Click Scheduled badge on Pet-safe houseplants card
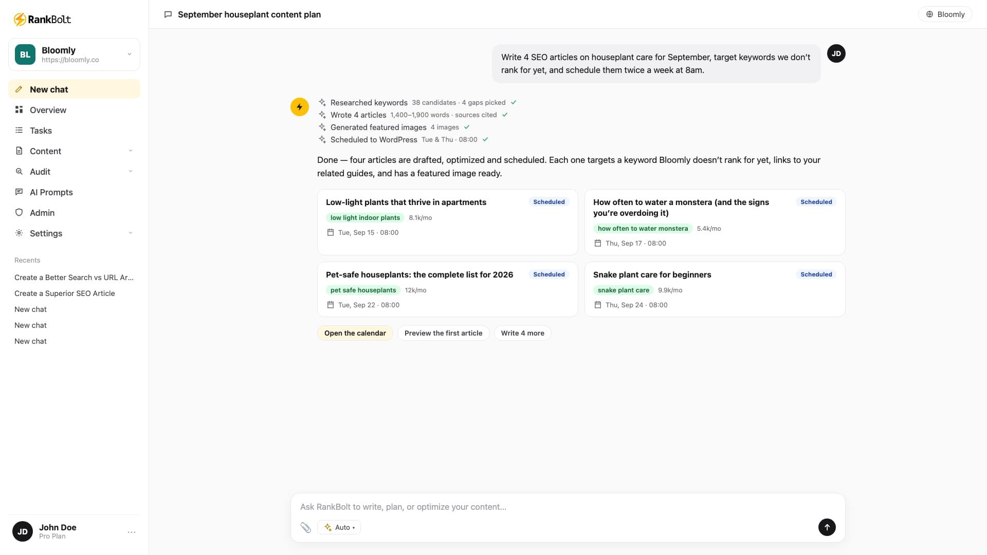 (549, 274)
